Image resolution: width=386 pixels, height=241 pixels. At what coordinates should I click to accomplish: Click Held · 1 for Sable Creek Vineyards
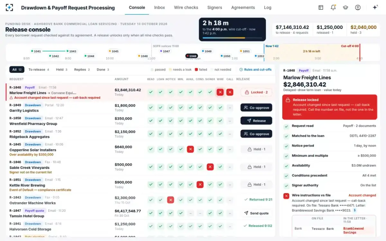(256, 167)
